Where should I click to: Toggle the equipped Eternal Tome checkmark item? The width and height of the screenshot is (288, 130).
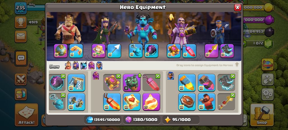112,83
